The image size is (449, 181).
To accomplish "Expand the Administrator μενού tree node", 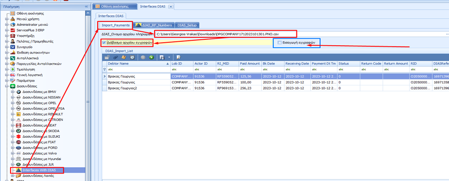I will click(6, 25).
